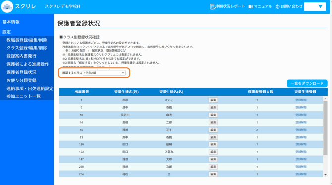Click the table scrollbar up arrow
332x185 pixels.
(325, 99)
